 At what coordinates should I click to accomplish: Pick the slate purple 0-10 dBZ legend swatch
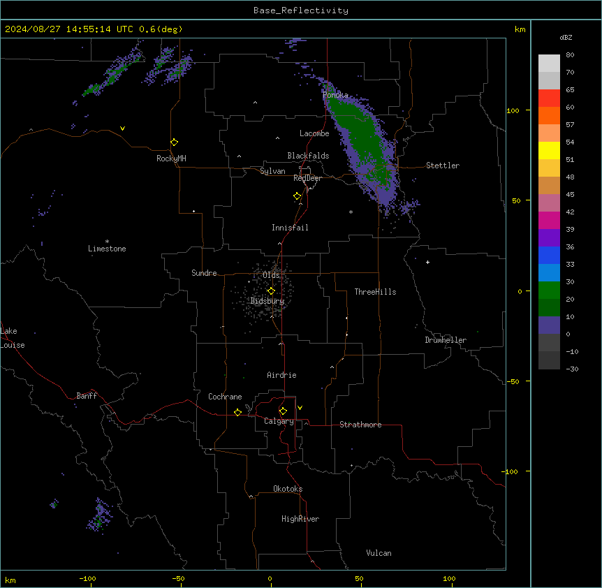(x=549, y=325)
